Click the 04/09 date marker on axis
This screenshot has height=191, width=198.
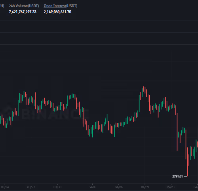[x=145, y=187]
